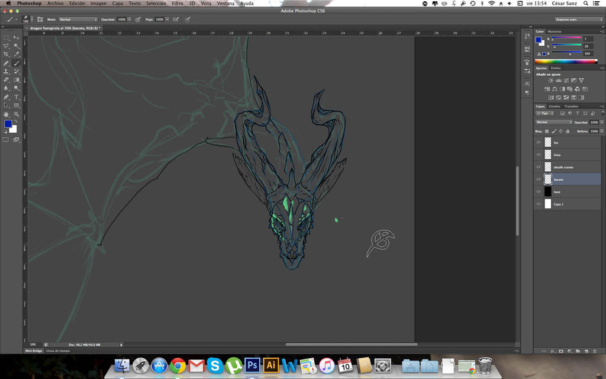Add a Brightness/Contrast adjustment

point(550,81)
